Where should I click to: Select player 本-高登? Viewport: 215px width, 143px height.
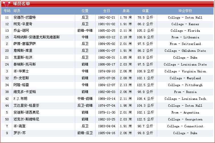19,126
